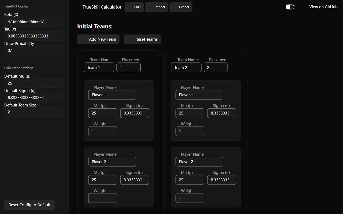Click the Import button

click(157, 7)
